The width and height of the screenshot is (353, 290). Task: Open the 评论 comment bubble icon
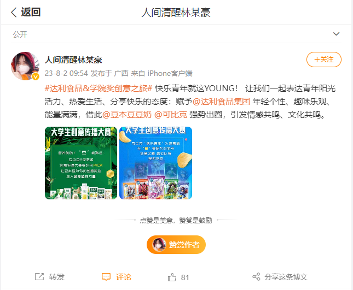(x=106, y=277)
